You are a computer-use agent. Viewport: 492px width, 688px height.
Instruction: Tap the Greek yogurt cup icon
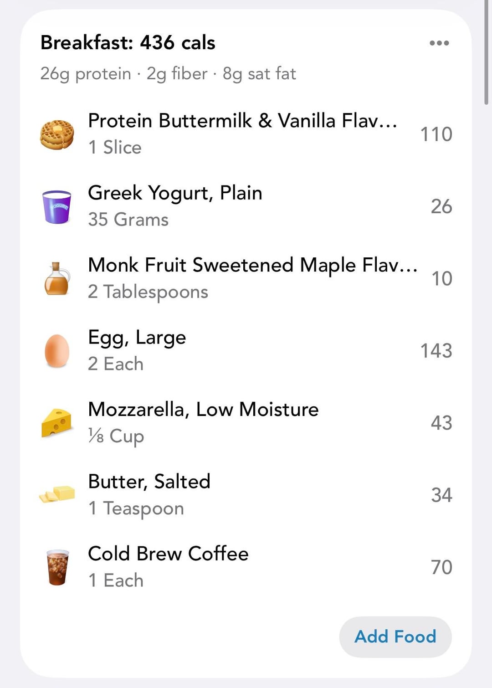[57, 207]
